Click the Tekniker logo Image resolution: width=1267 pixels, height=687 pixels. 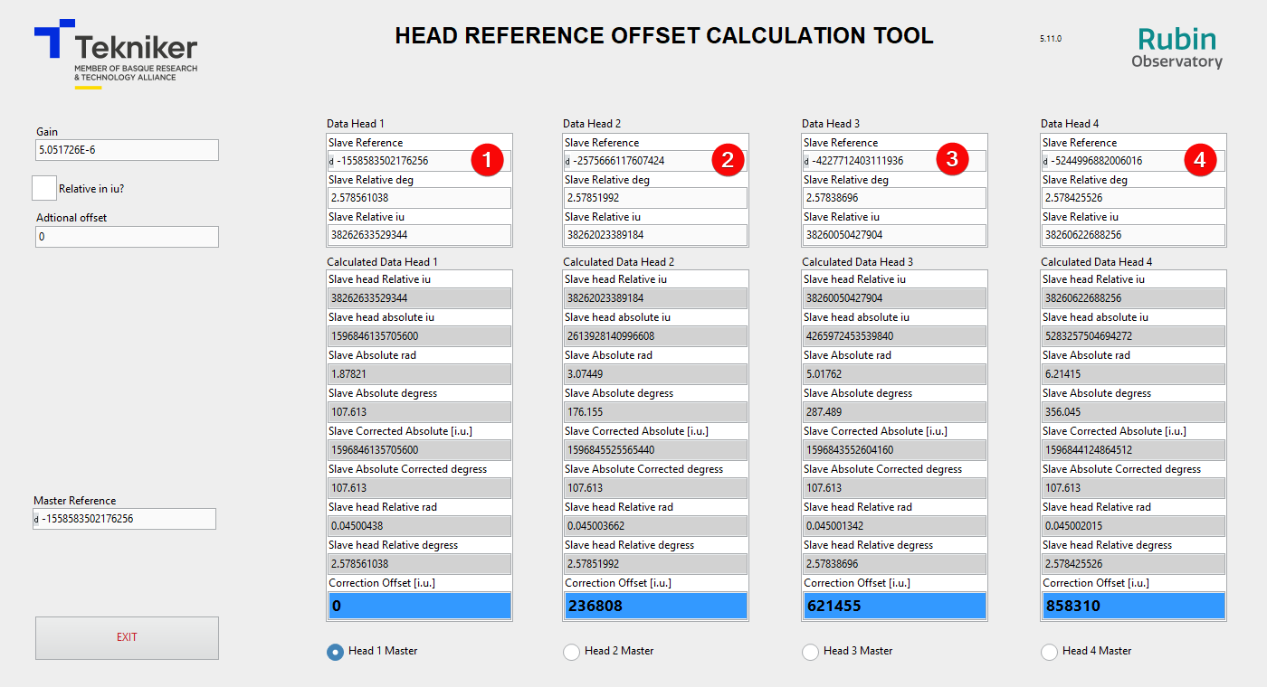coord(116,53)
